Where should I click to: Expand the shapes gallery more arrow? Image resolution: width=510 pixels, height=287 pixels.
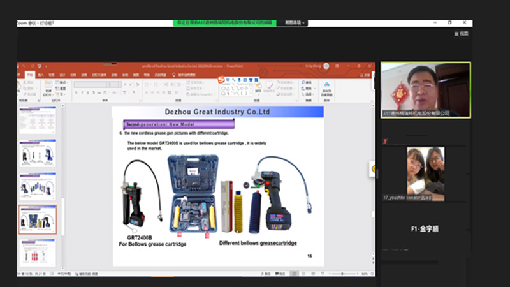pos(251,94)
